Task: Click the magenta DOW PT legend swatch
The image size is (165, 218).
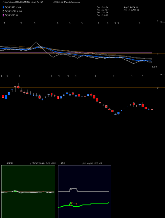Action: tap(3, 15)
